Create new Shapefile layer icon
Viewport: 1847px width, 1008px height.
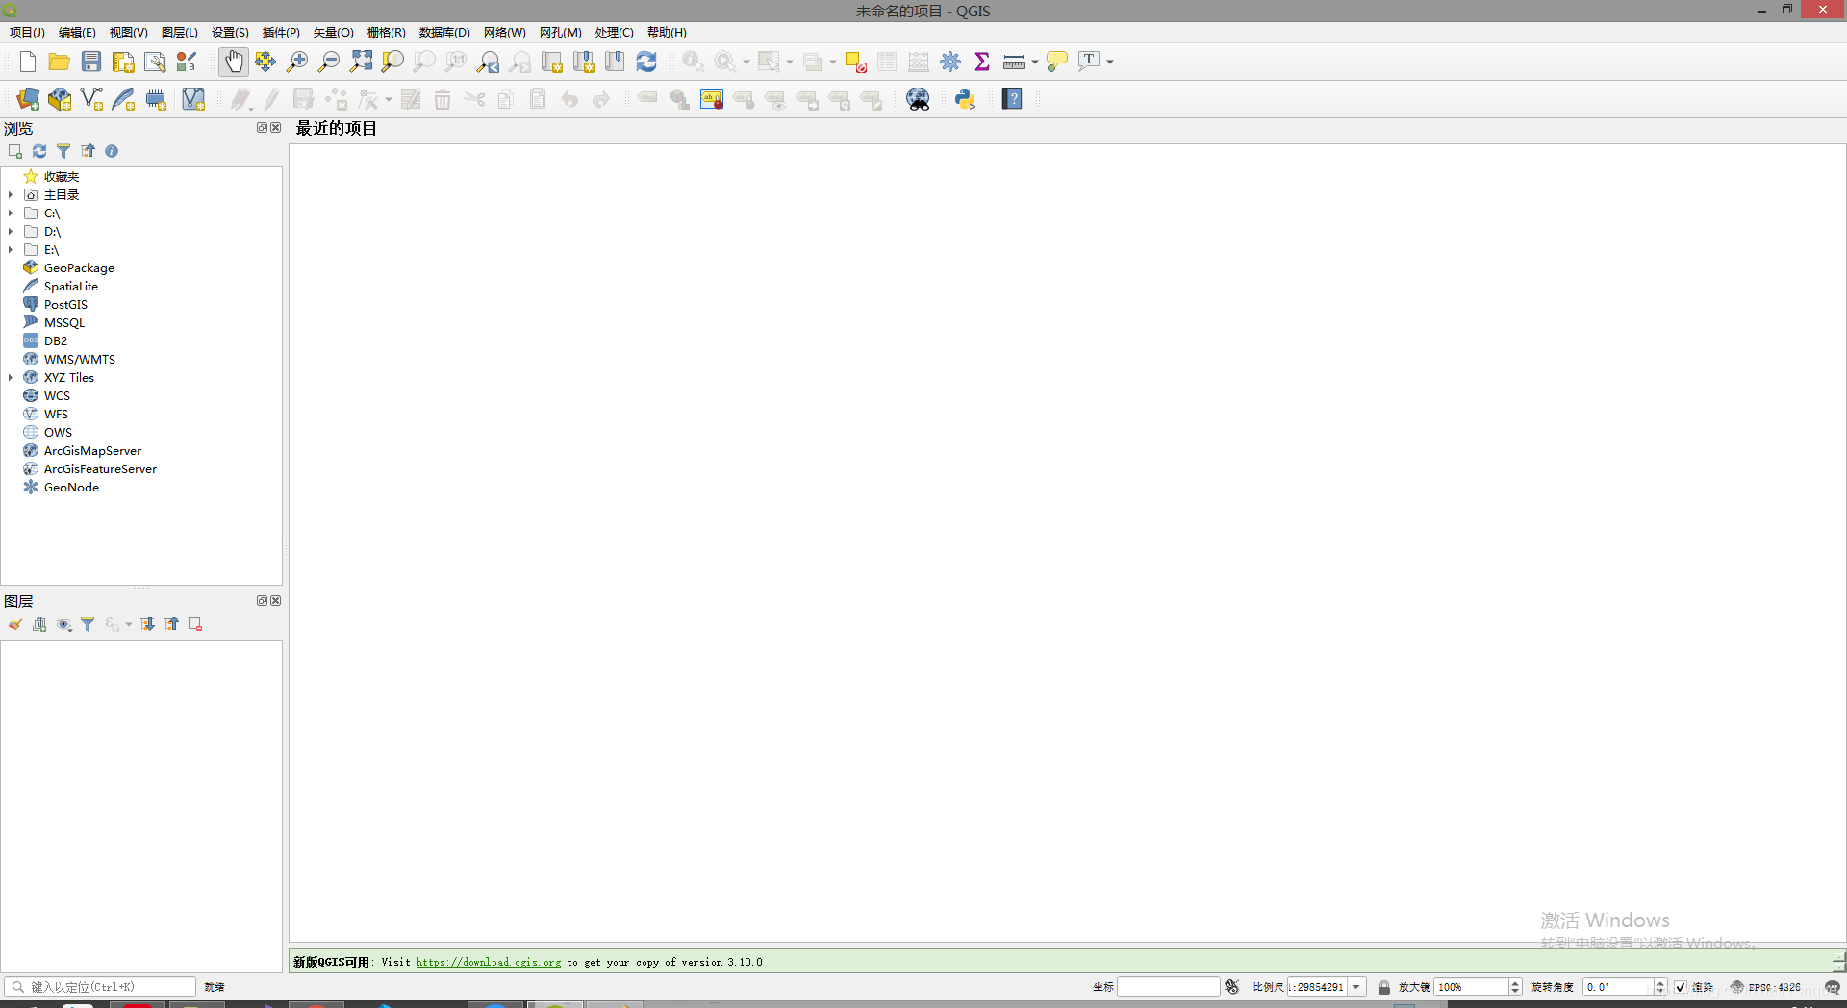click(x=92, y=99)
